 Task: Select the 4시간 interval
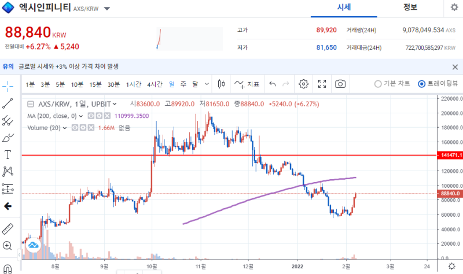click(155, 84)
